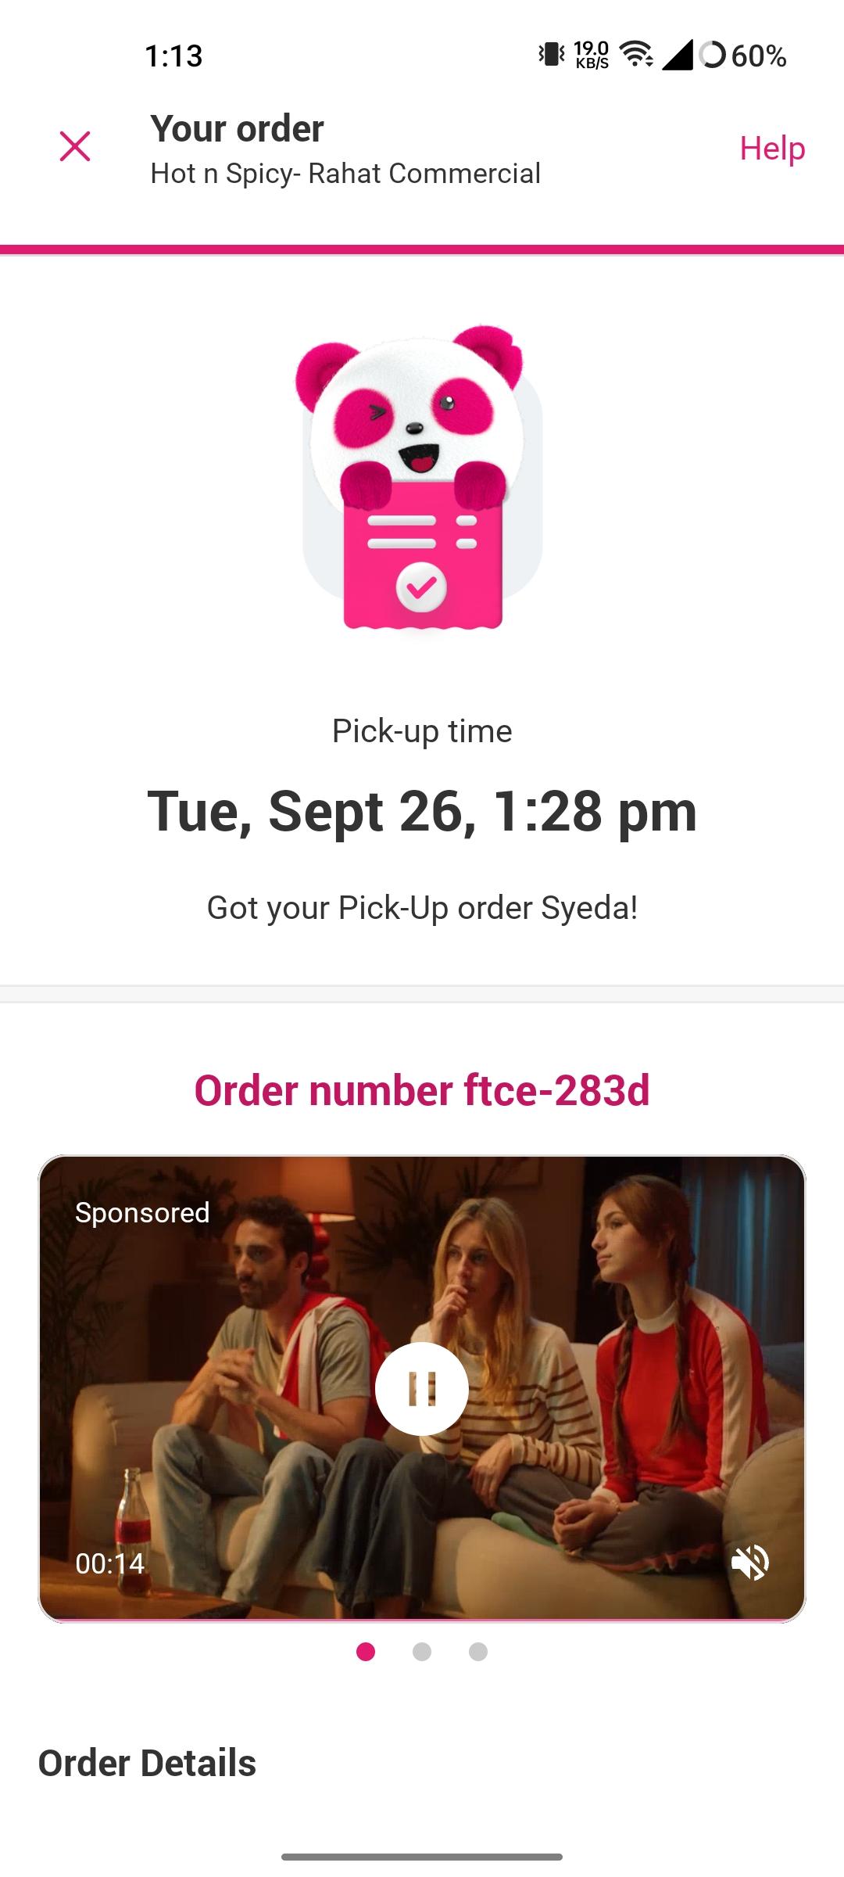This screenshot has height=1877, width=844.
Task: Tap the Sponsored label on video
Action: point(142,1212)
